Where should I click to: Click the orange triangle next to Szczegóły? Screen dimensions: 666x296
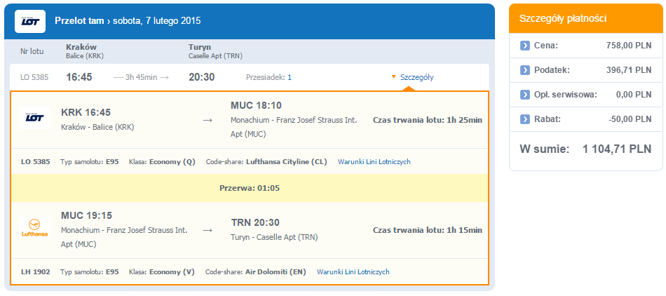click(x=393, y=77)
